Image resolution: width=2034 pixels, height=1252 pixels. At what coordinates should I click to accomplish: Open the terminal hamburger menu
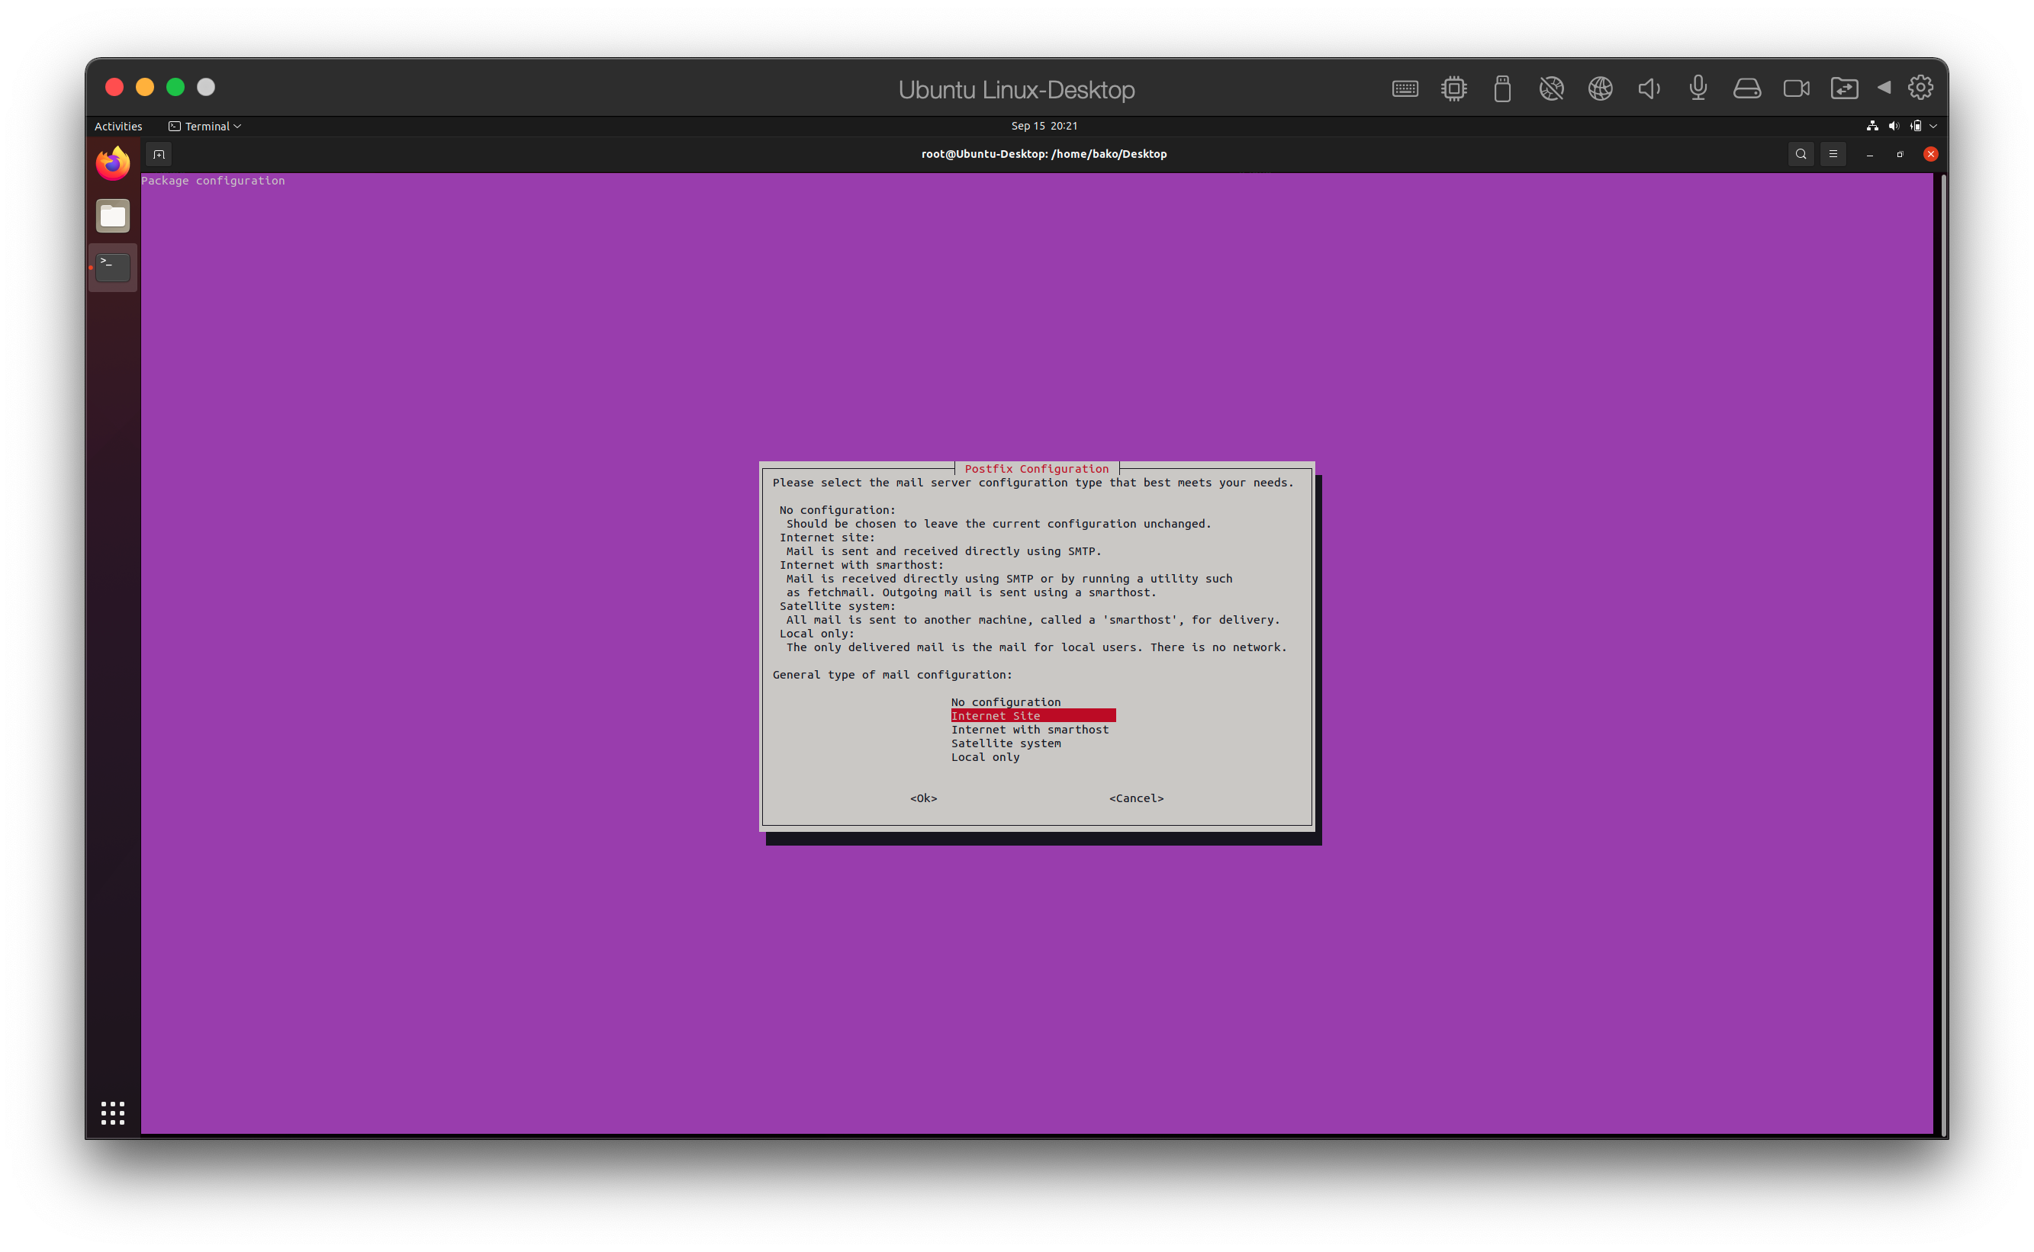coord(1833,154)
